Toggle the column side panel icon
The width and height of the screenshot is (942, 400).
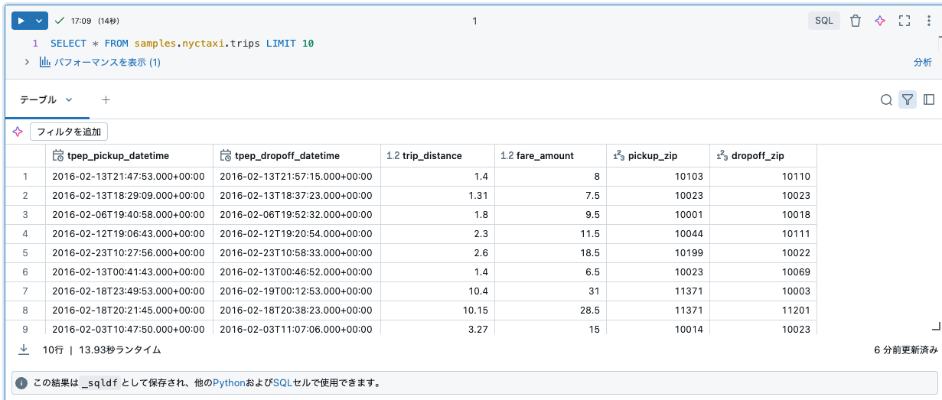pyautogui.click(x=929, y=99)
